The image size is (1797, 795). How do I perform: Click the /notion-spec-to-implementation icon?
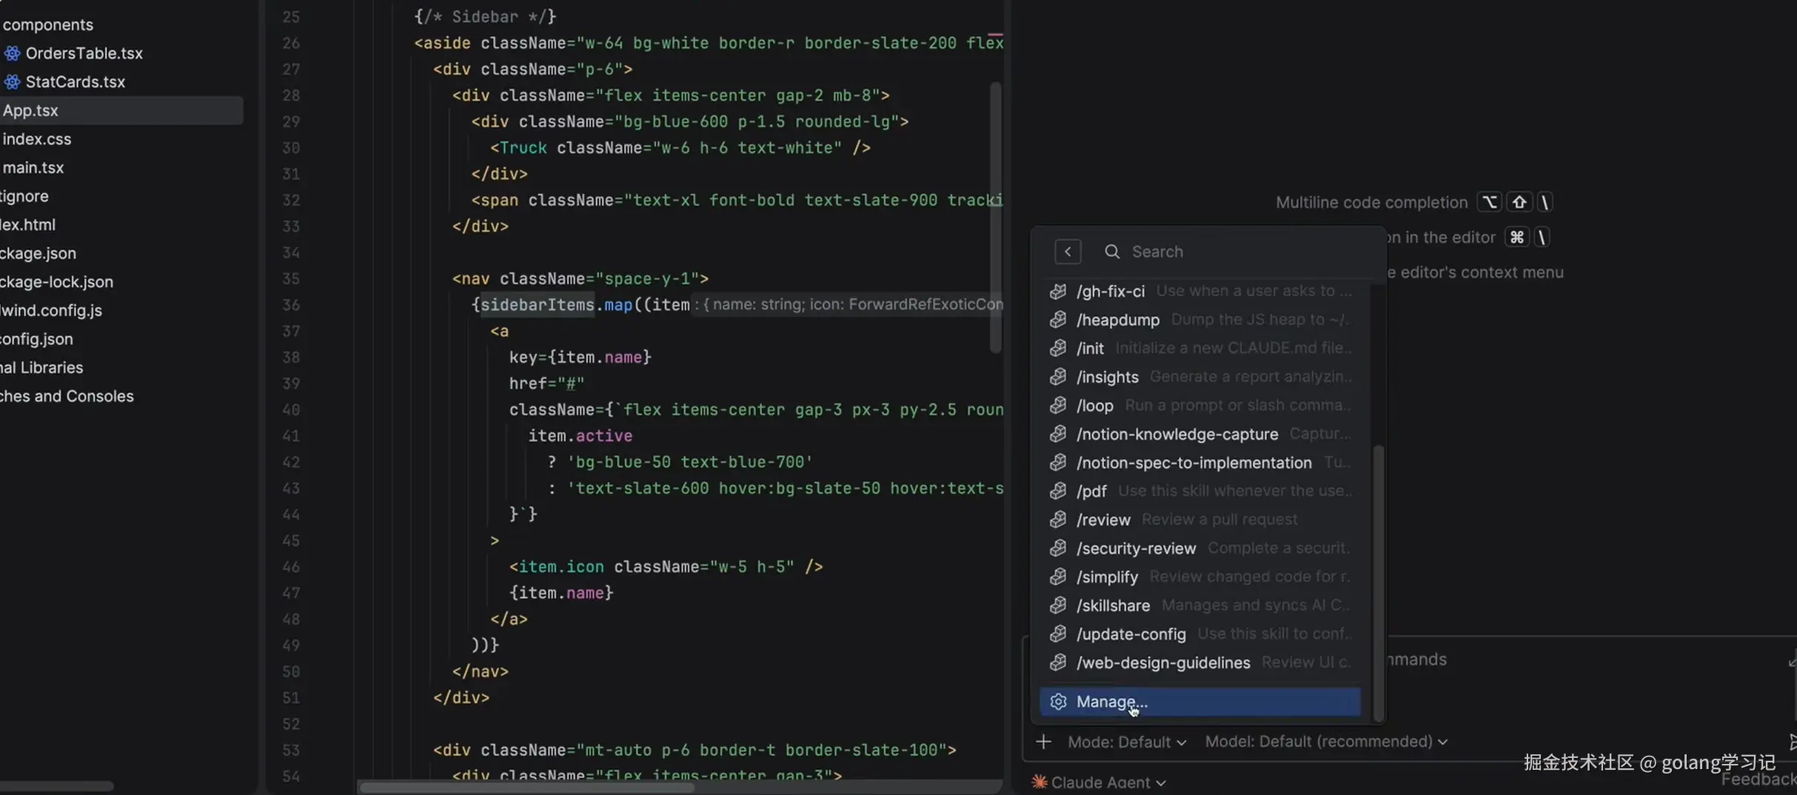1058,463
